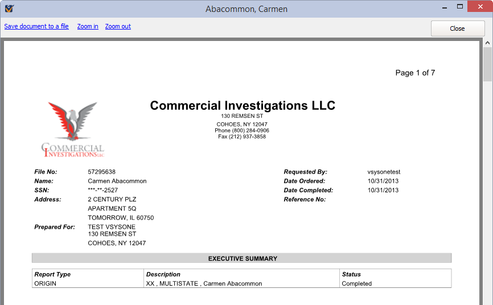Click the Commercial Investigations LLC heading

243,106
